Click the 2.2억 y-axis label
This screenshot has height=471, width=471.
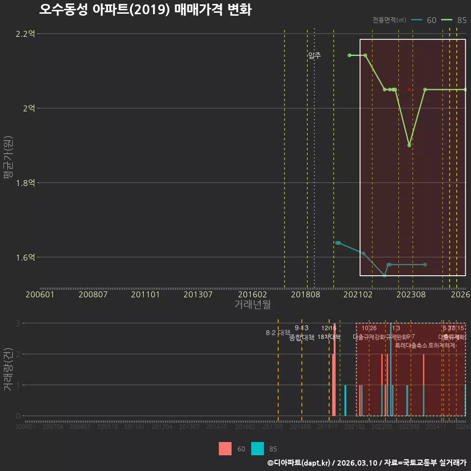pos(26,34)
